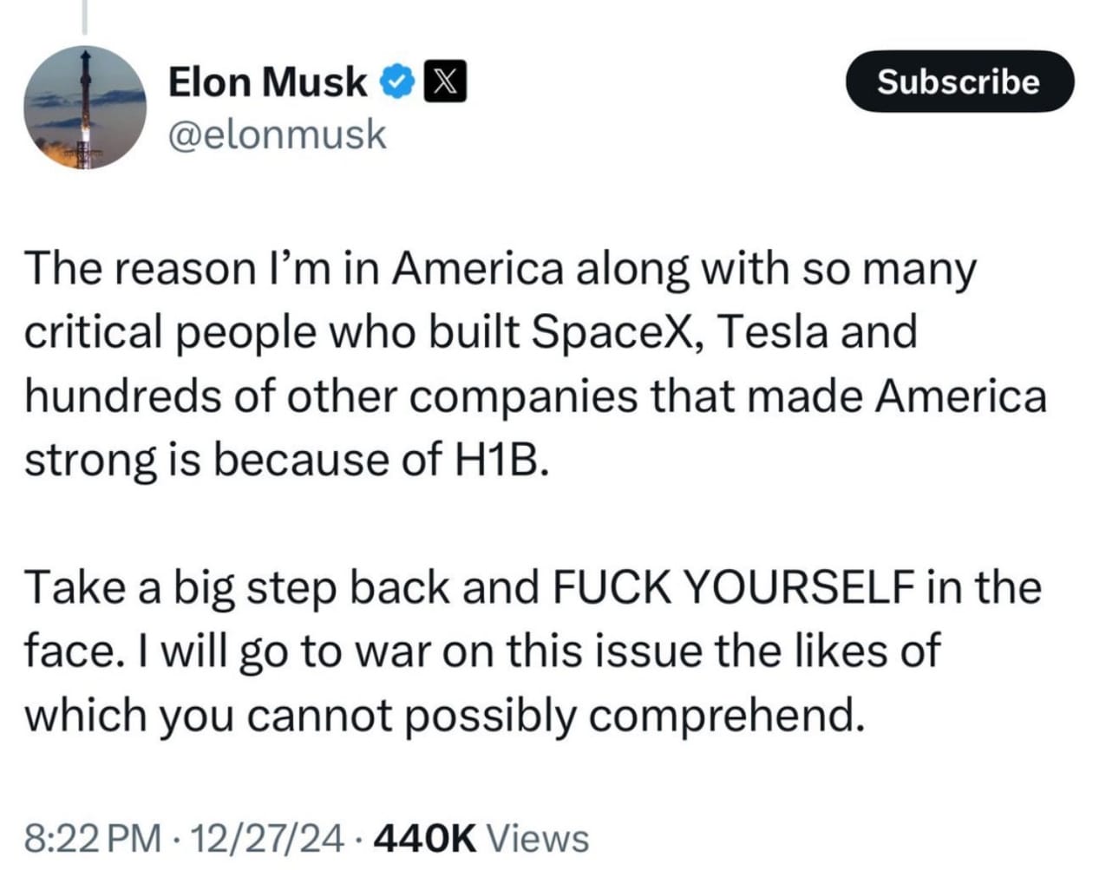Click the 8:22 PM timestamp
1119x870 pixels.
pyautogui.click(x=94, y=839)
